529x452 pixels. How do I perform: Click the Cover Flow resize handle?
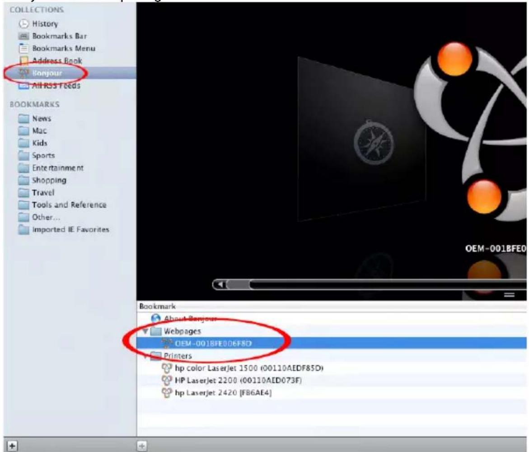click(509, 295)
